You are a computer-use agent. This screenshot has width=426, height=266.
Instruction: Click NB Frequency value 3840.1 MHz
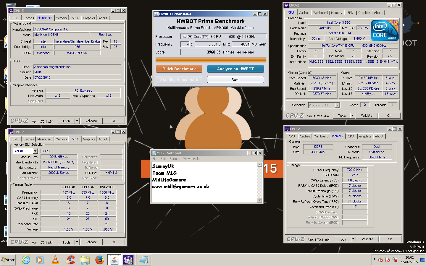click(x=377, y=157)
